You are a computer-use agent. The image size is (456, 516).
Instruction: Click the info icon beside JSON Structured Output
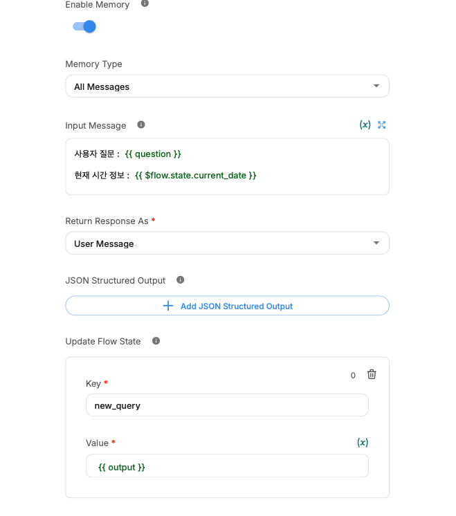click(x=181, y=280)
